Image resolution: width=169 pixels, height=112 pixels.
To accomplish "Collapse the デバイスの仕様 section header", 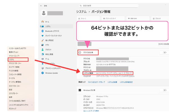I will point(123,52).
